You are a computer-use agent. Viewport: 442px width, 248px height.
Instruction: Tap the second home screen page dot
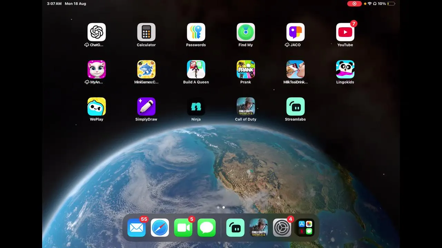[224, 207]
